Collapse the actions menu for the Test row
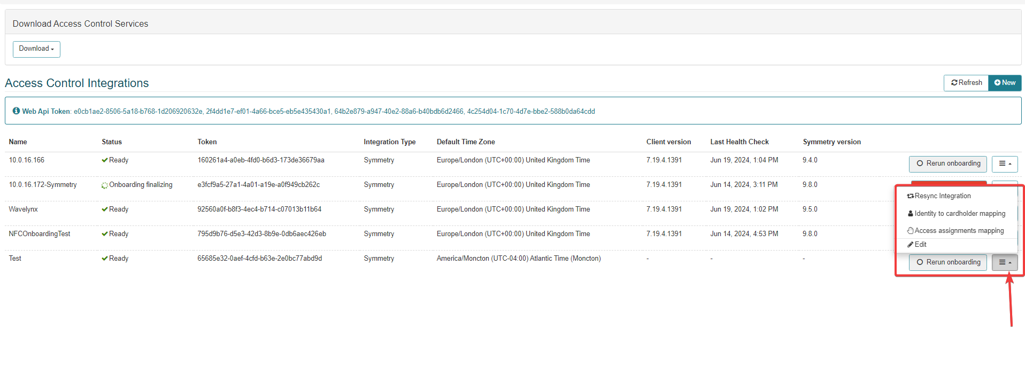Image resolution: width=1025 pixels, height=390 pixels. (x=1004, y=262)
